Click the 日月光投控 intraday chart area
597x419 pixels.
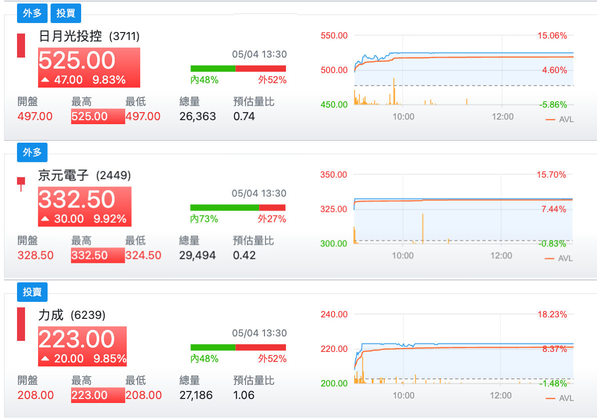(464, 70)
